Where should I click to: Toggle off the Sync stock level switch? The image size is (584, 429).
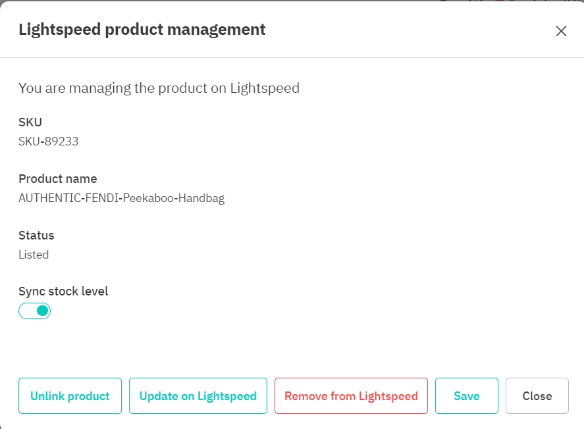(x=34, y=311)
